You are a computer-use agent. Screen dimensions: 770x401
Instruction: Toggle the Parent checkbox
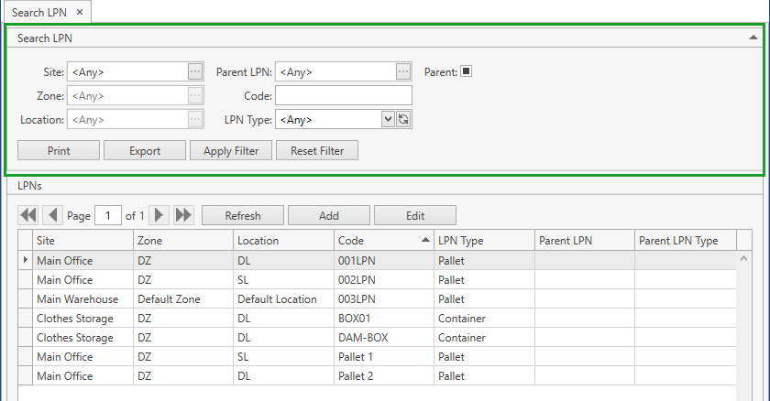point(466,71)
